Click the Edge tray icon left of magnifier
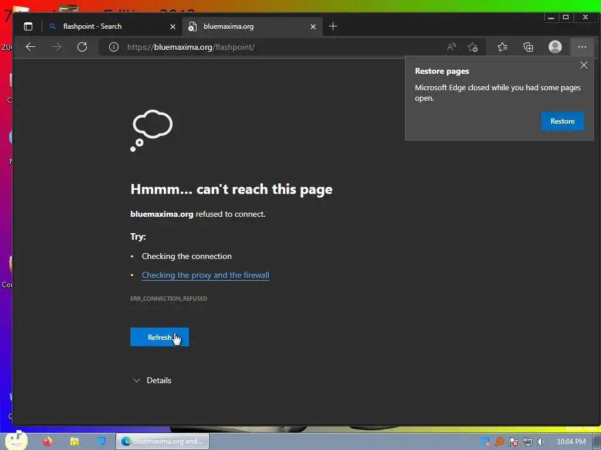The width and height of the screenshot is (601, 450). click(x=485, y=442)
